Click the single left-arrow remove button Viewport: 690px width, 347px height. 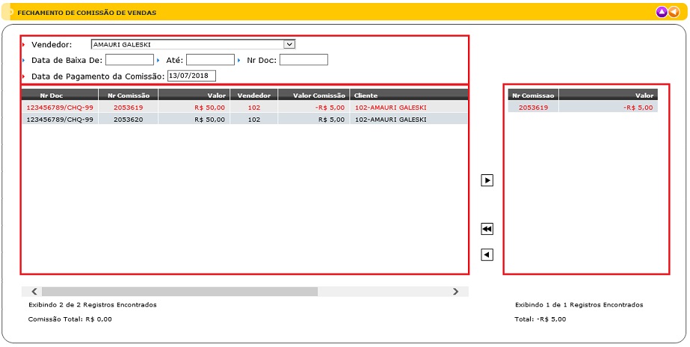tap(487, 255)
